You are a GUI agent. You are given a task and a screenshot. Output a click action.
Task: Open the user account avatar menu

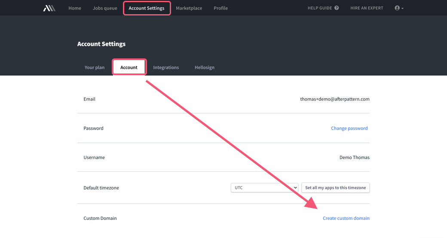(x=397, y=8)
